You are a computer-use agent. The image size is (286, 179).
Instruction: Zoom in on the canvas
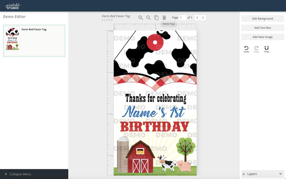click(x=140, y=18)
